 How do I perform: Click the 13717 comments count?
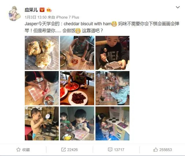tap(119, 150)
